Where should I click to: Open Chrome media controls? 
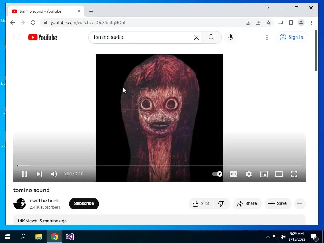pyautogui.click(x=281, y=22)
